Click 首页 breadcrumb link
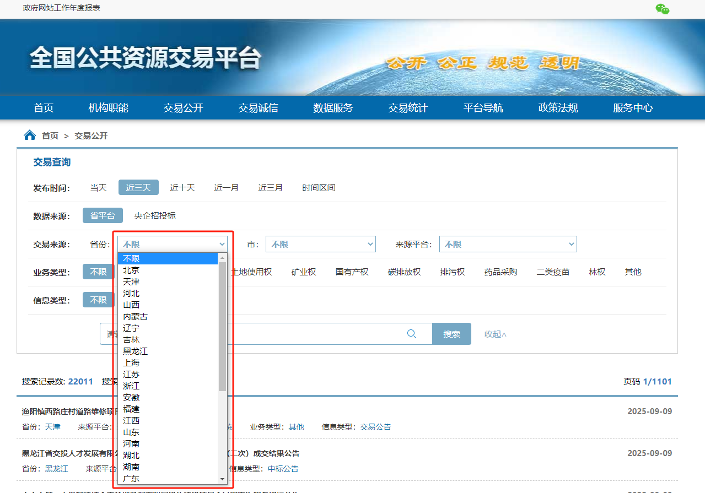705x493 pixels. click(50, 136)
